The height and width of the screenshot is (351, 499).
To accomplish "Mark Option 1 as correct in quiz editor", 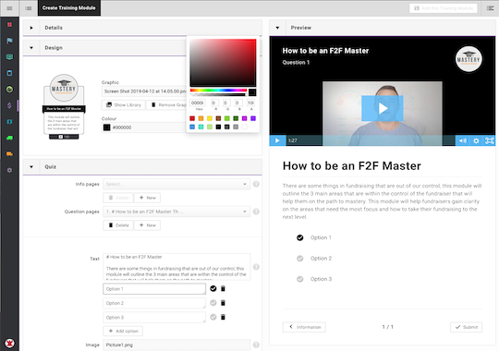I will pyautogui.click(x=213, y=288).
